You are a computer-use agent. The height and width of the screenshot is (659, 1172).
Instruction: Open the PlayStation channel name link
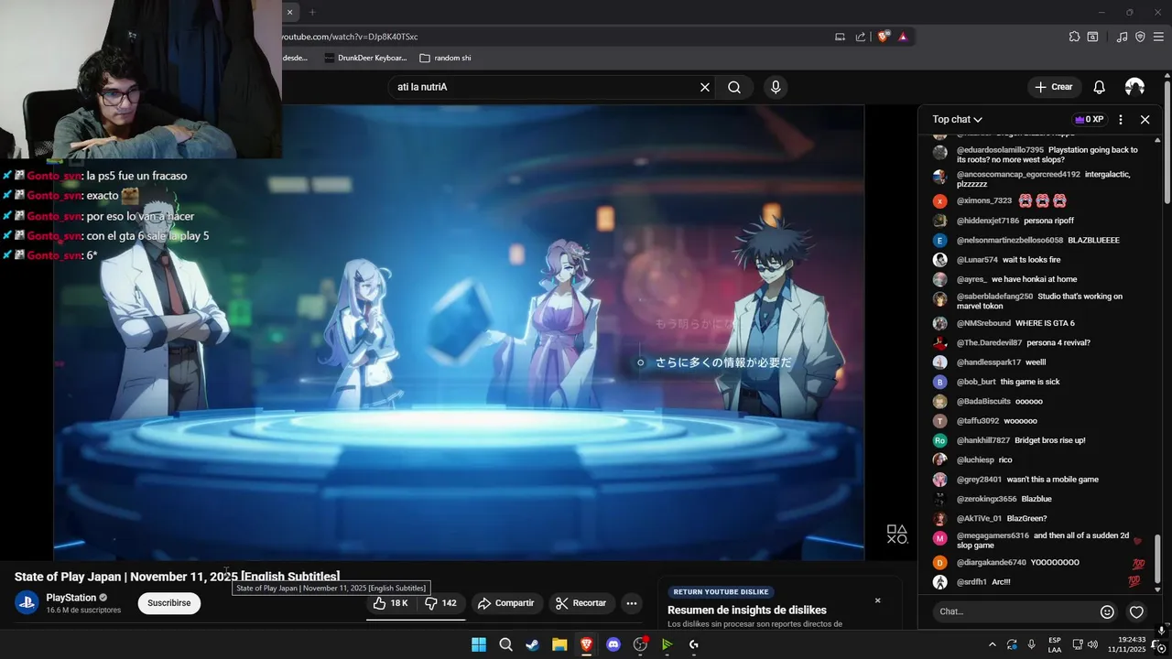(71, 598)
